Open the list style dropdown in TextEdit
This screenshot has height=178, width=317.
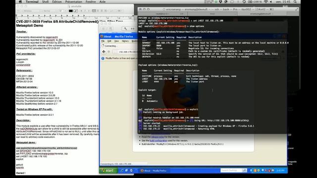120,11
